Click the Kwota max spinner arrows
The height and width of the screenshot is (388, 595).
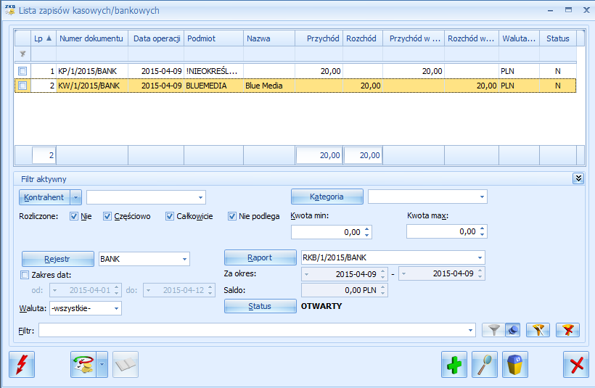pos(483,231)
